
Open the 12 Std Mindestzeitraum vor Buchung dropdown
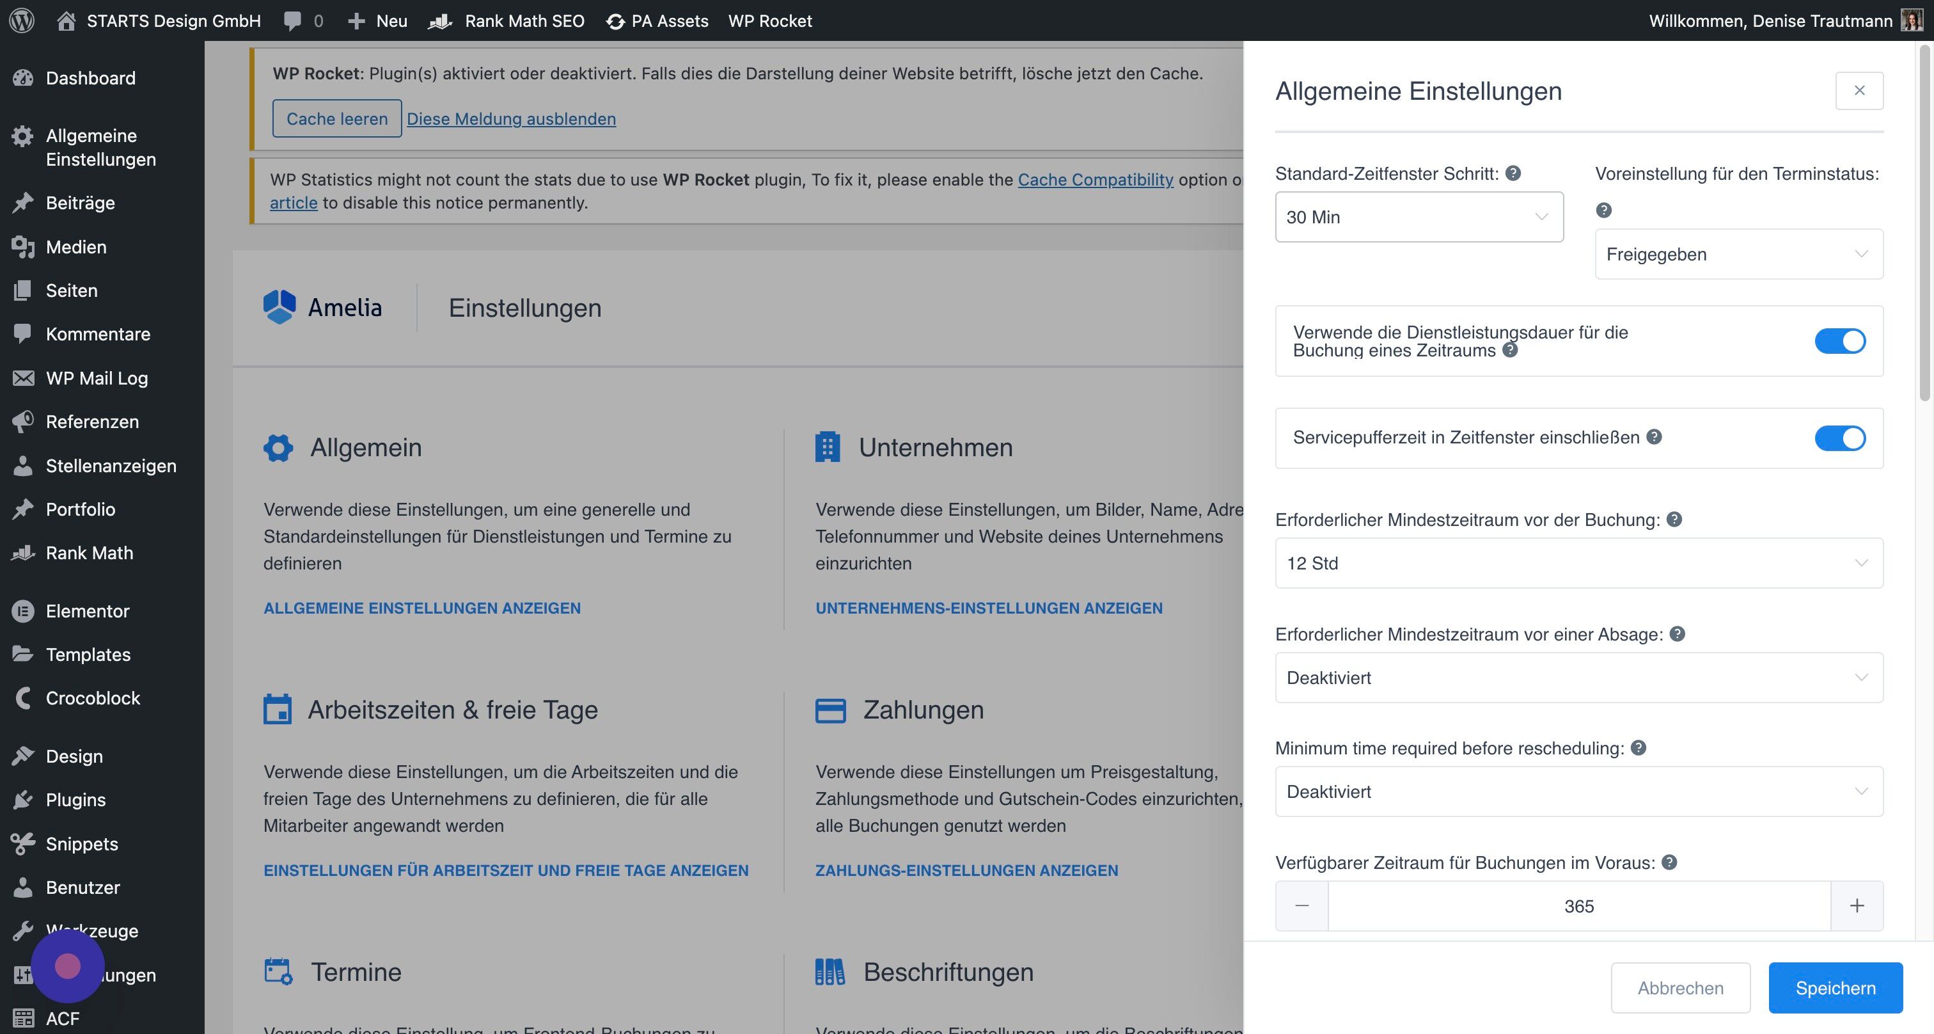coord(1579,563)
